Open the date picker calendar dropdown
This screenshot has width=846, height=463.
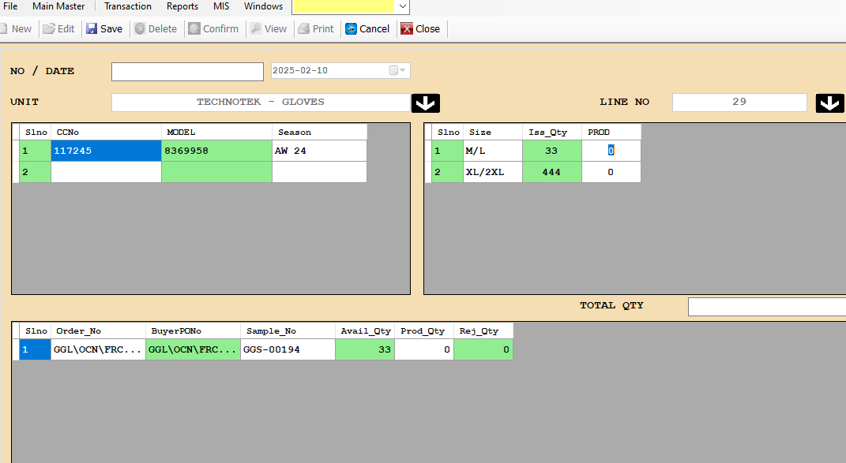click(398, 71)
